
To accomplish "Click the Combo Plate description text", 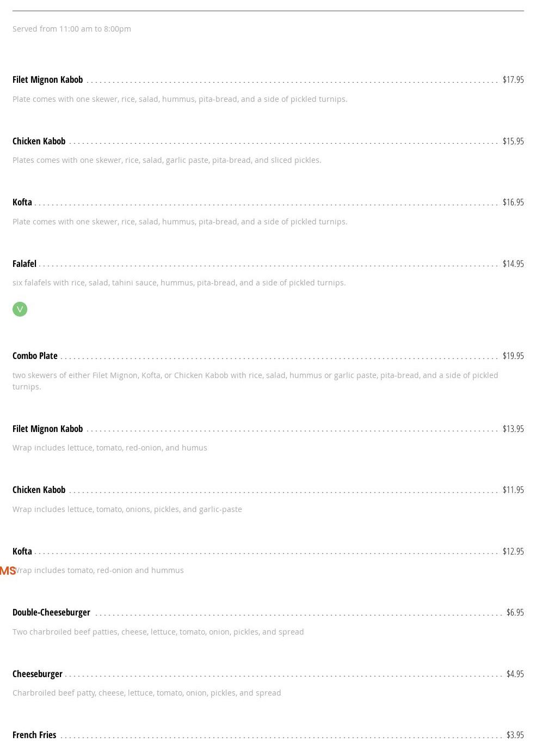I will click(x=255, y=381).
